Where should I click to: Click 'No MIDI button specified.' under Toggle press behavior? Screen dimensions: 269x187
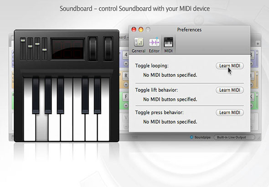(170, 122)
